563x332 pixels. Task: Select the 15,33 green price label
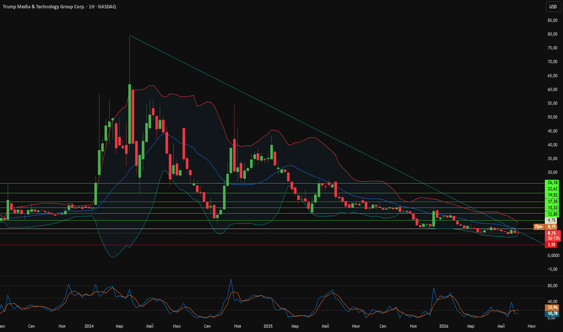pyautogui.click(x=552, y=208)
